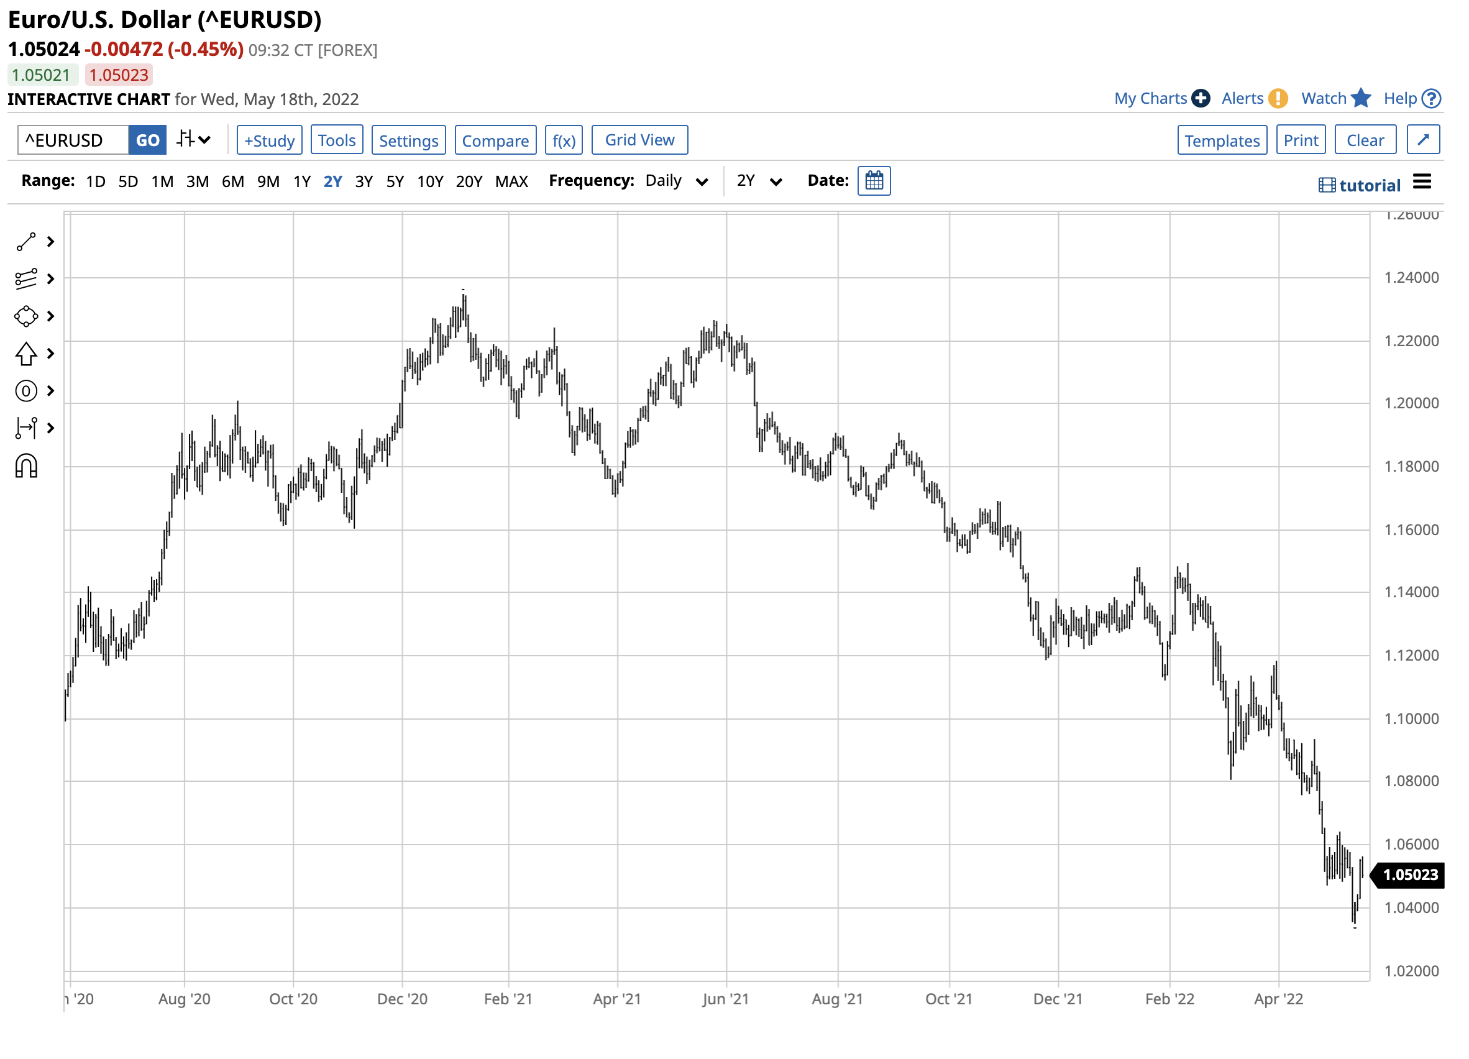Open the 2Y period dropdown
The height and width of the screenshot is (1059, 1469).
(760, 181)
